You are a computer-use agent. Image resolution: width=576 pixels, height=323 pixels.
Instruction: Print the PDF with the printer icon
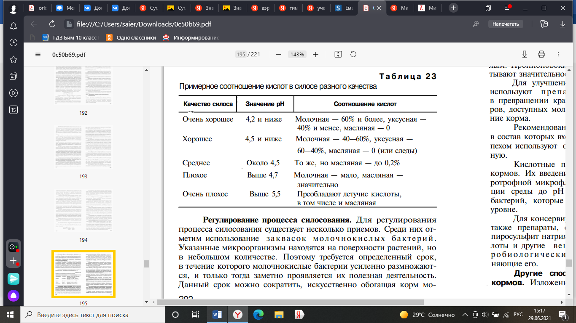tap(541, 54)
